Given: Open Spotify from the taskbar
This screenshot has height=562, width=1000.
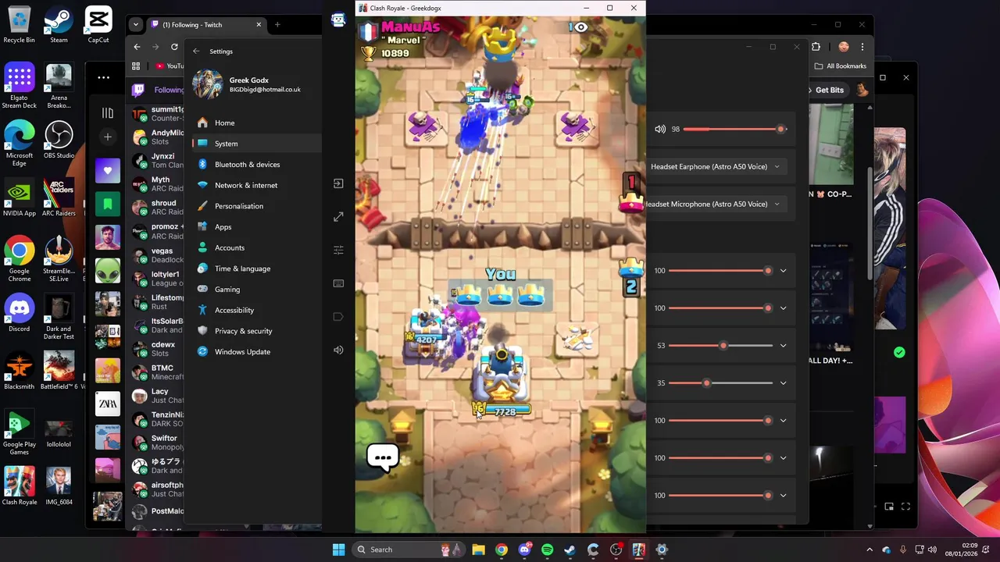Looking at the screenshot, I should click(x=547, y=550).
